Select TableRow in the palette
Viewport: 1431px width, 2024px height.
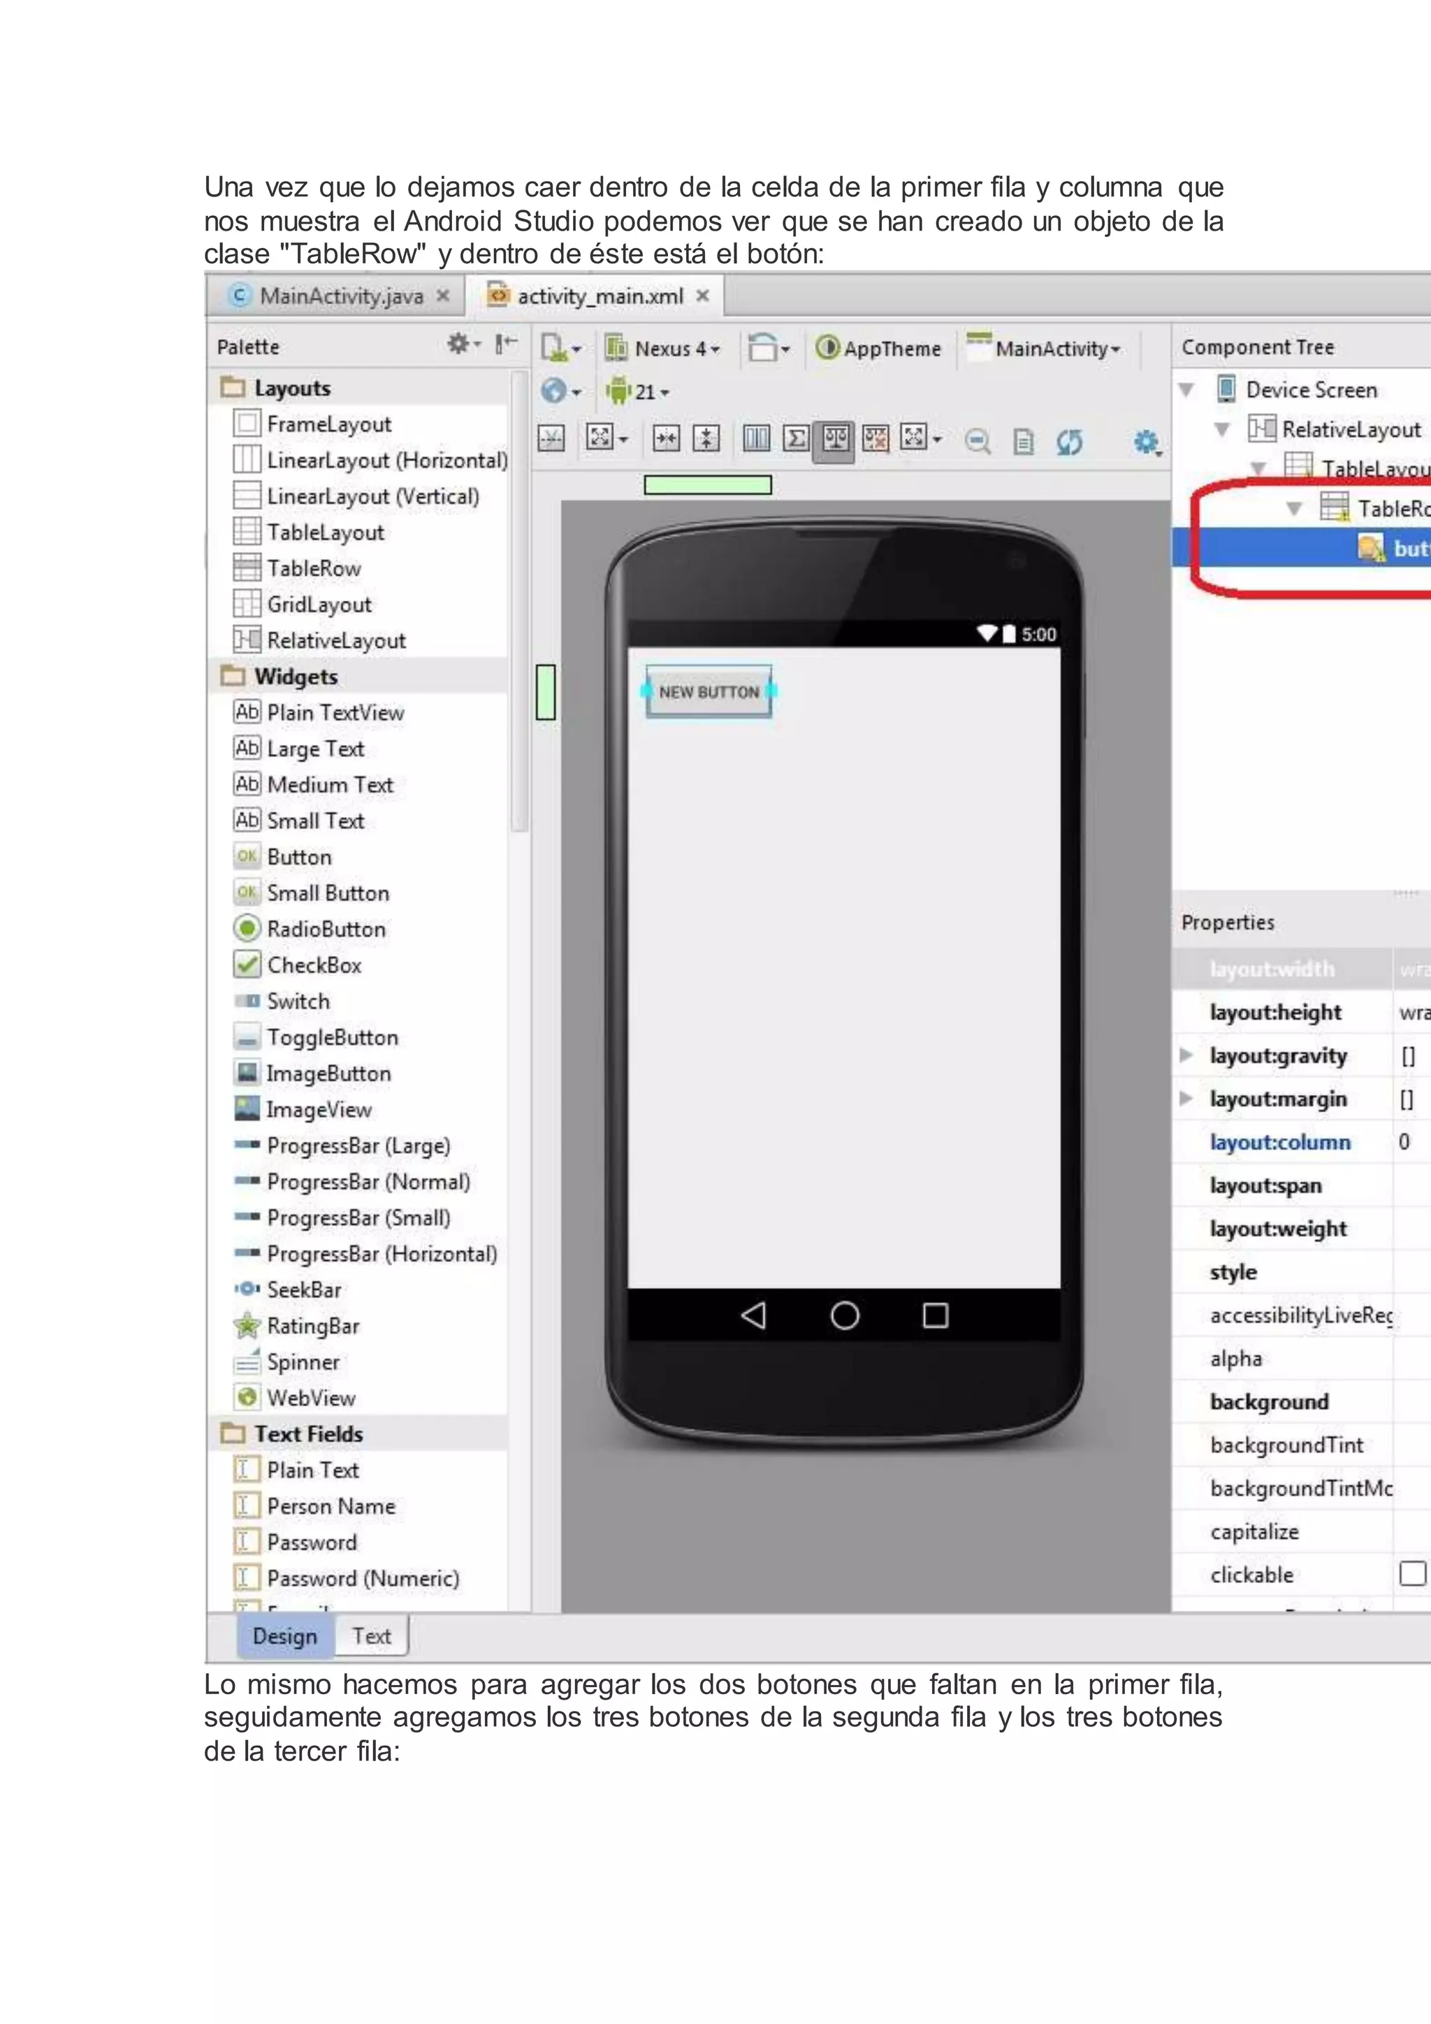click(297, 569)
